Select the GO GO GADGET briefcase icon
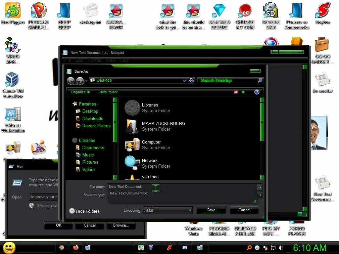Viewport: 339px width, 254px height. coord(322,50)
